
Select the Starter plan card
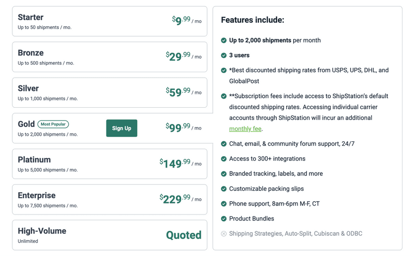coord(109,21)
